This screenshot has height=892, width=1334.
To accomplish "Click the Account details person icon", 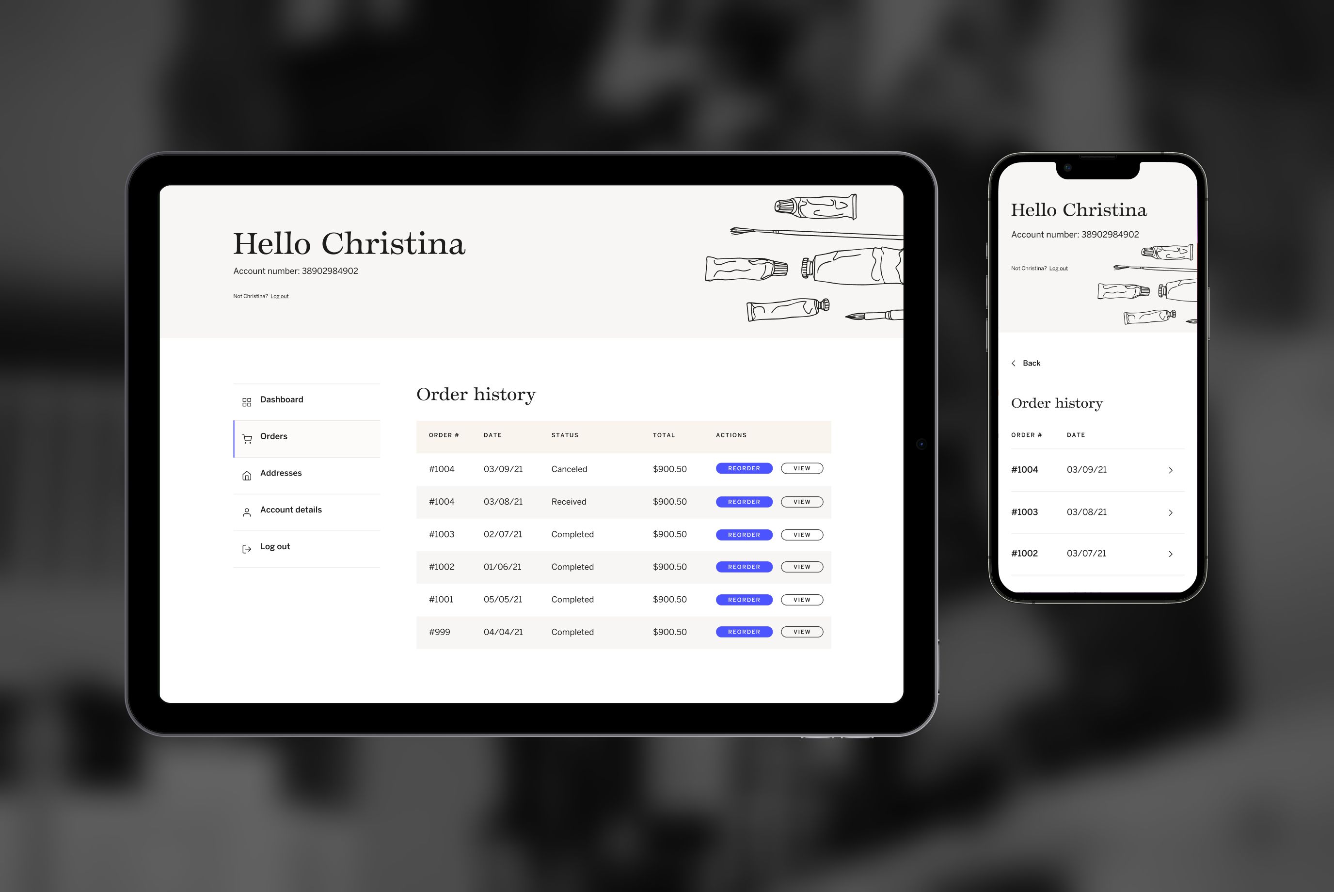I will [x=248, y=510].
